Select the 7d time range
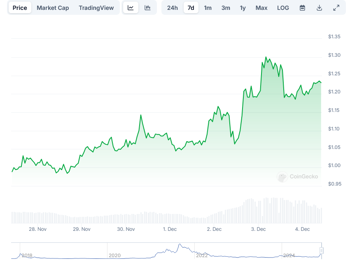 point(191,8)
